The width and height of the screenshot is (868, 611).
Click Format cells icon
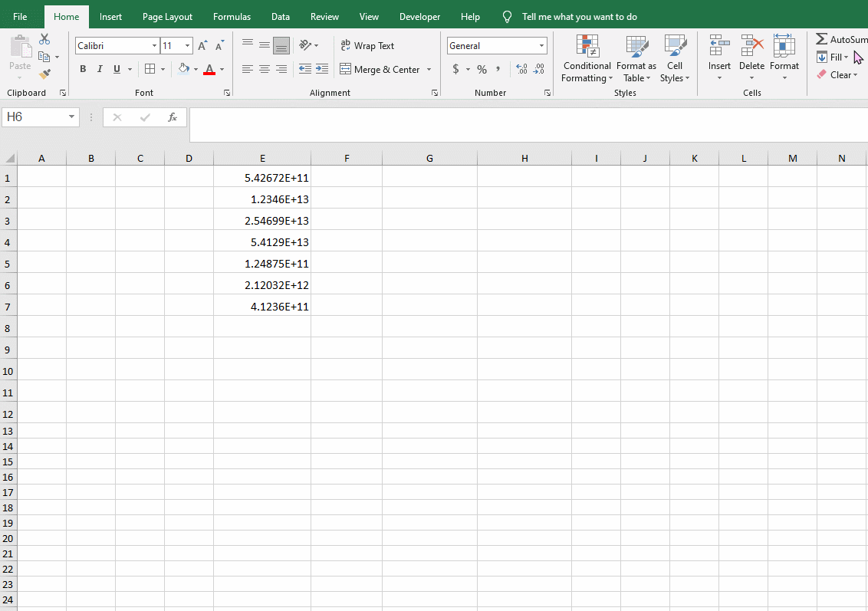point(784,46)
